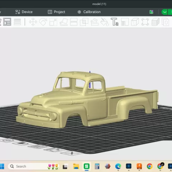Open the Chrome icon with profile badge
Screen dimensions: 172x172
160,166
